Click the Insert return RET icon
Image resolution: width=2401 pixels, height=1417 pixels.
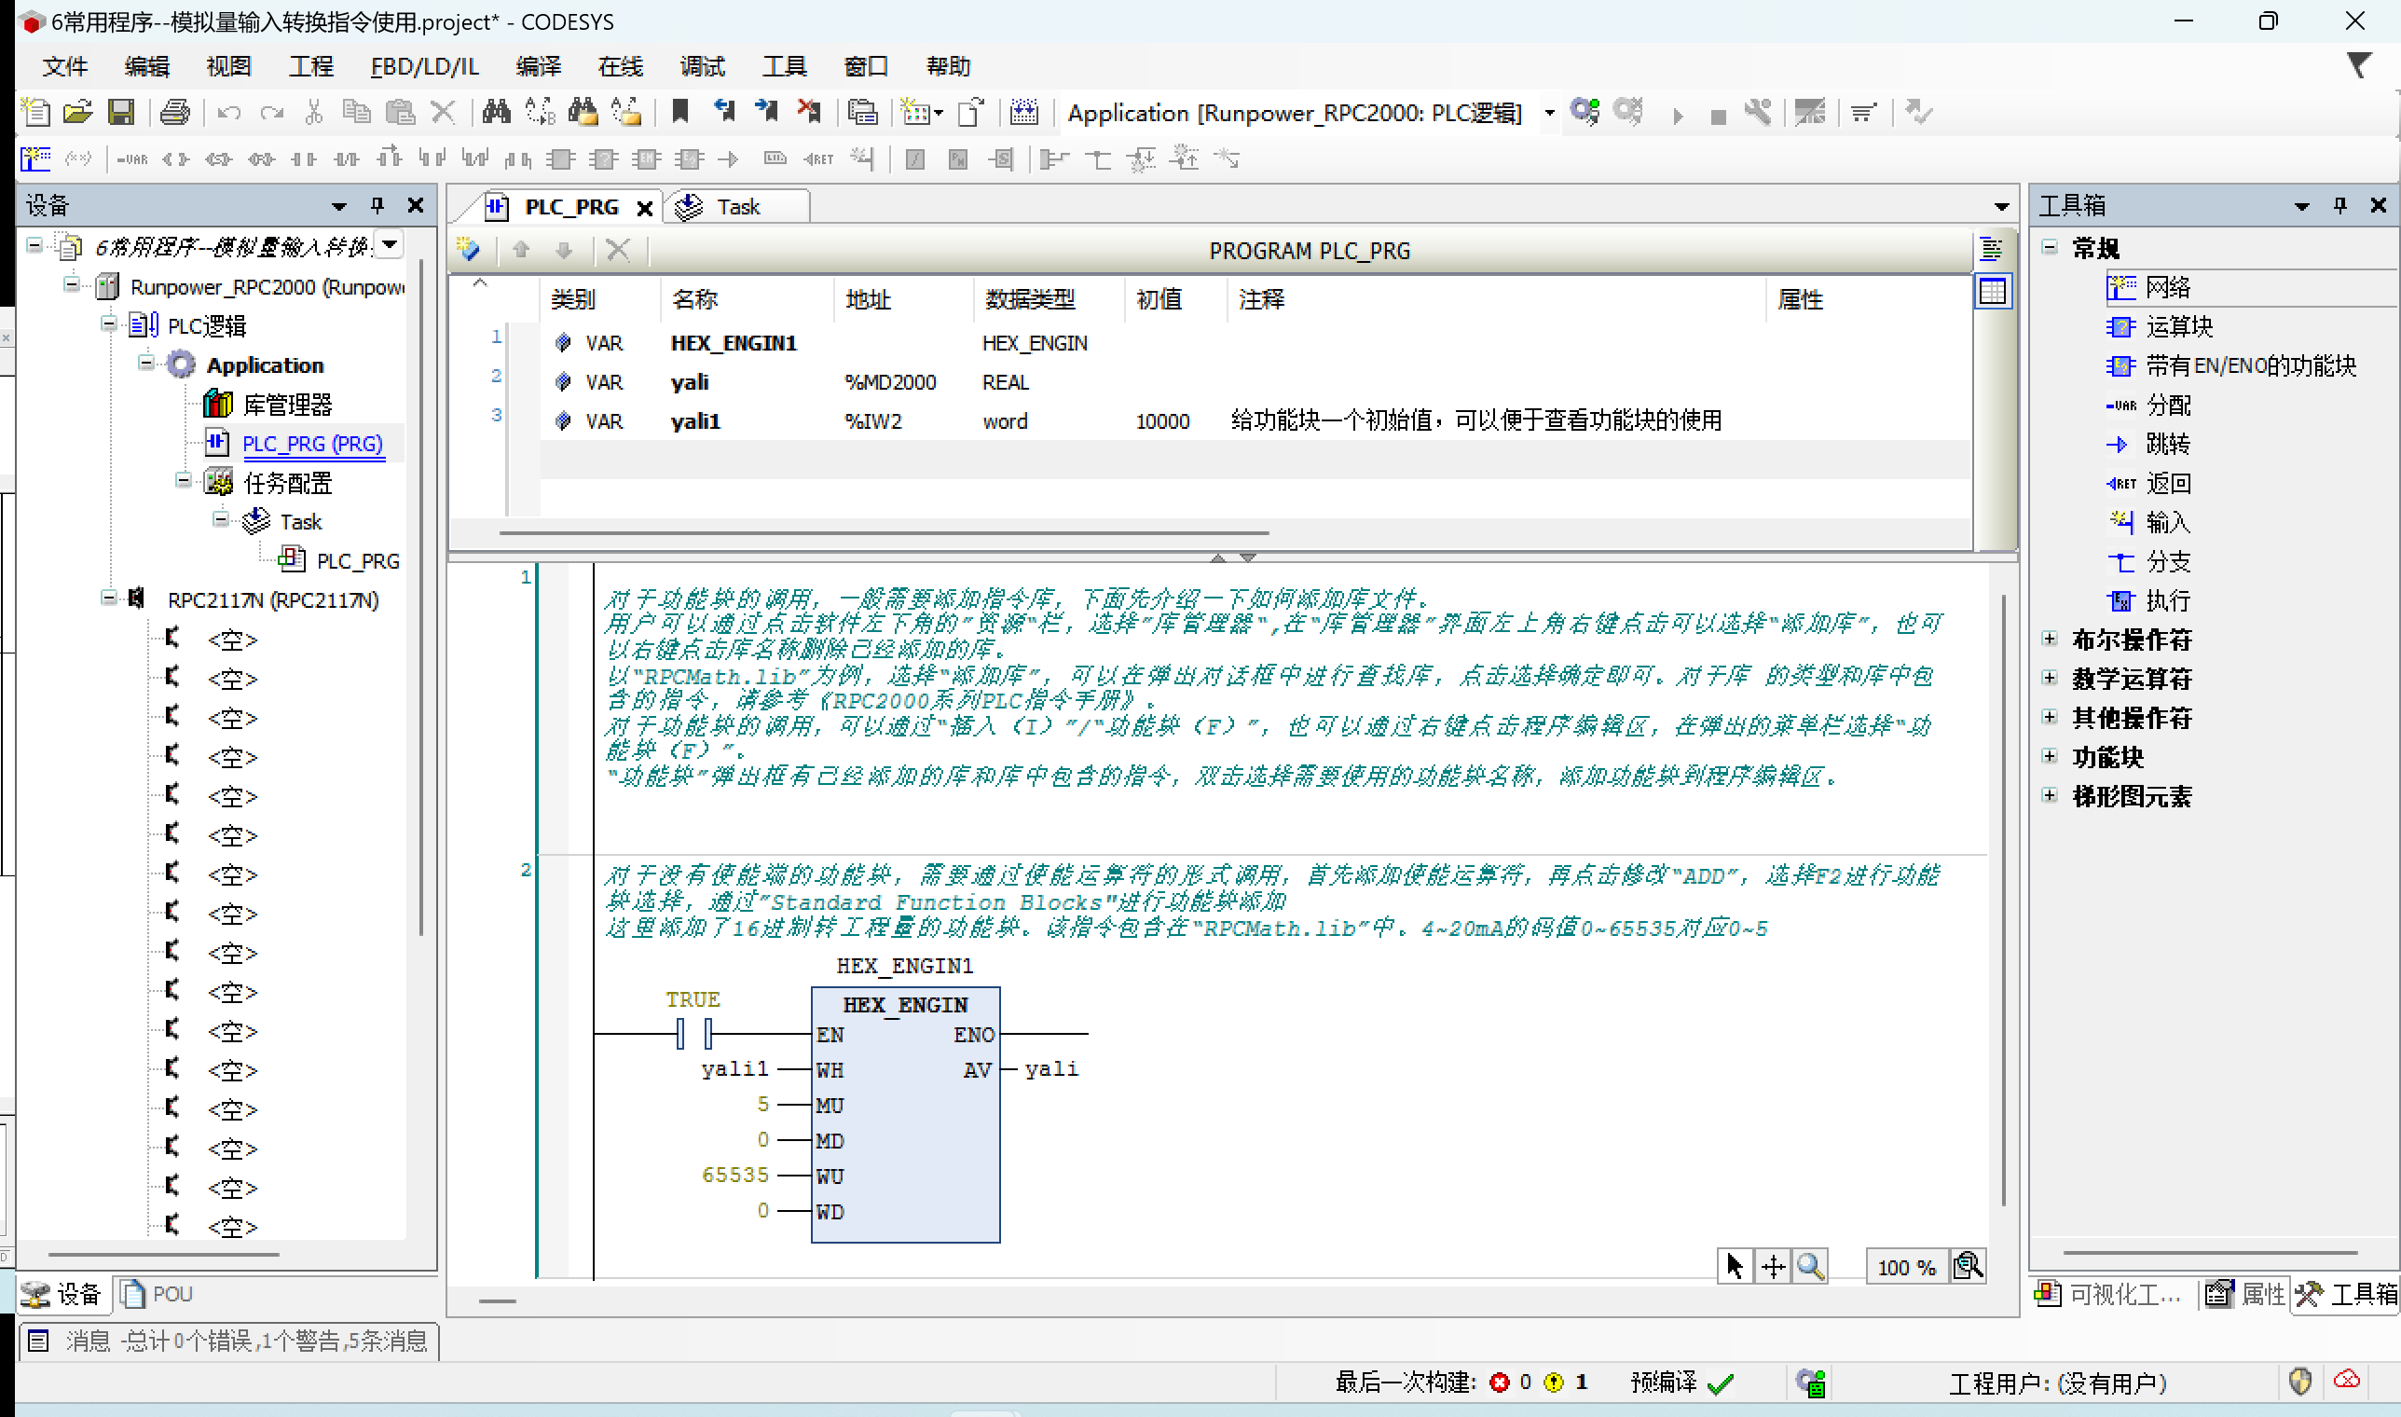coord(818,158)
